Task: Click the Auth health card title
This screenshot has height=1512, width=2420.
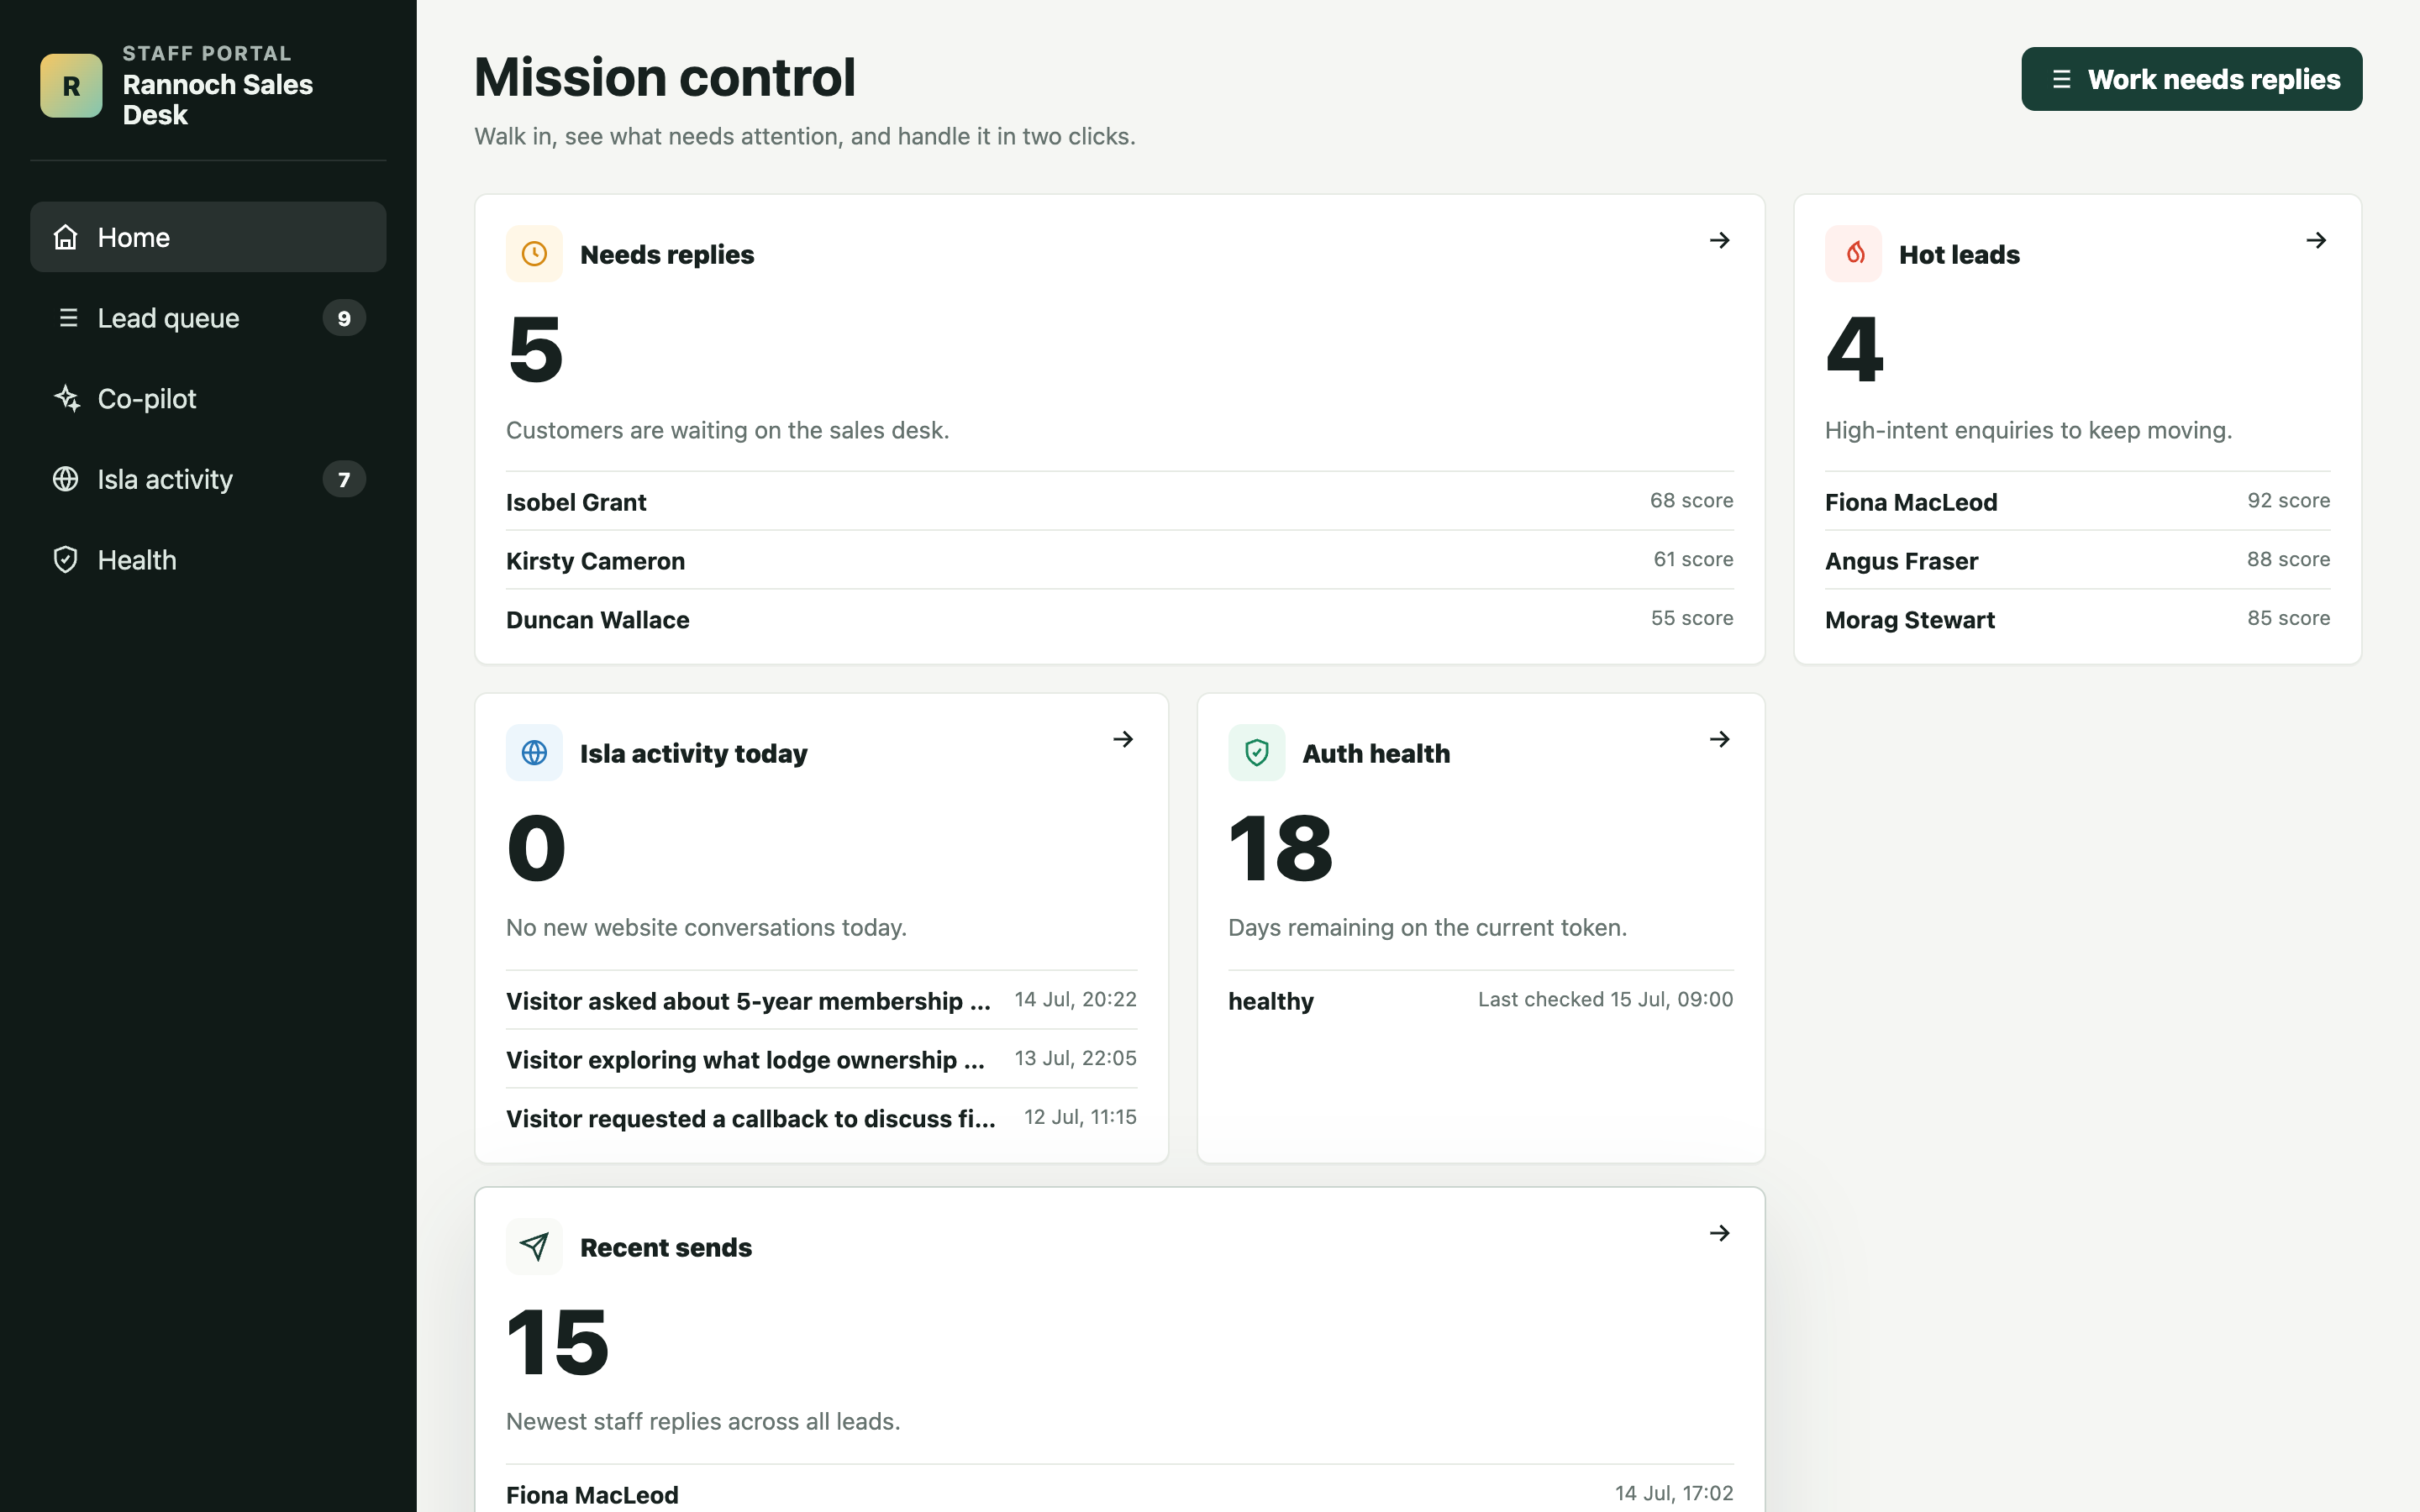Action: (1375, 753)
